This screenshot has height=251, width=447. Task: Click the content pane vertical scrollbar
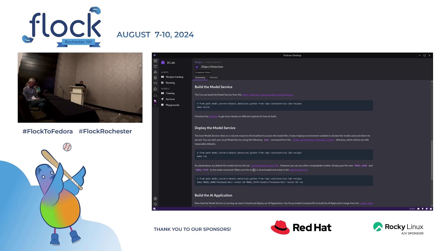click(432, 160)
